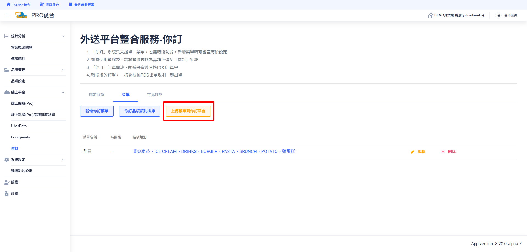Screen dimensions: 527x252
Task: Click 刪除 label for 全日 menu
Action: point(452,152)
